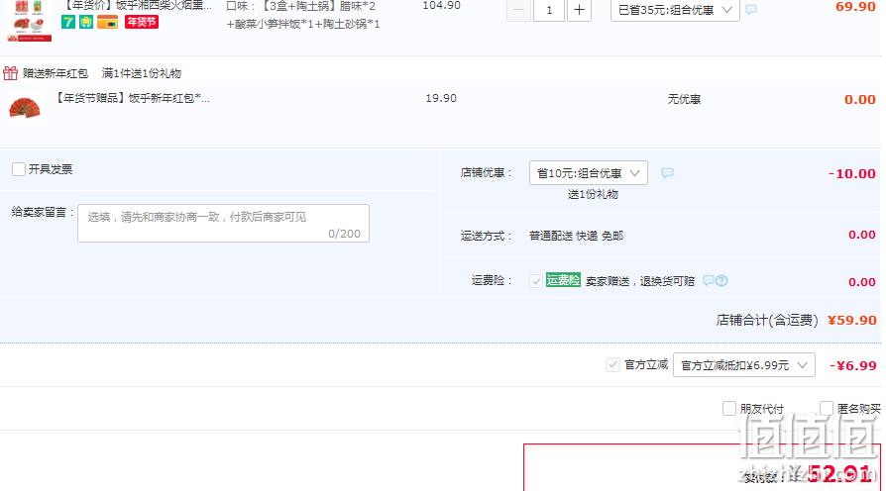Click the chat bubble beside 省10元 dropdown
The image size is (886, 491).
click(x=667, y=172)
